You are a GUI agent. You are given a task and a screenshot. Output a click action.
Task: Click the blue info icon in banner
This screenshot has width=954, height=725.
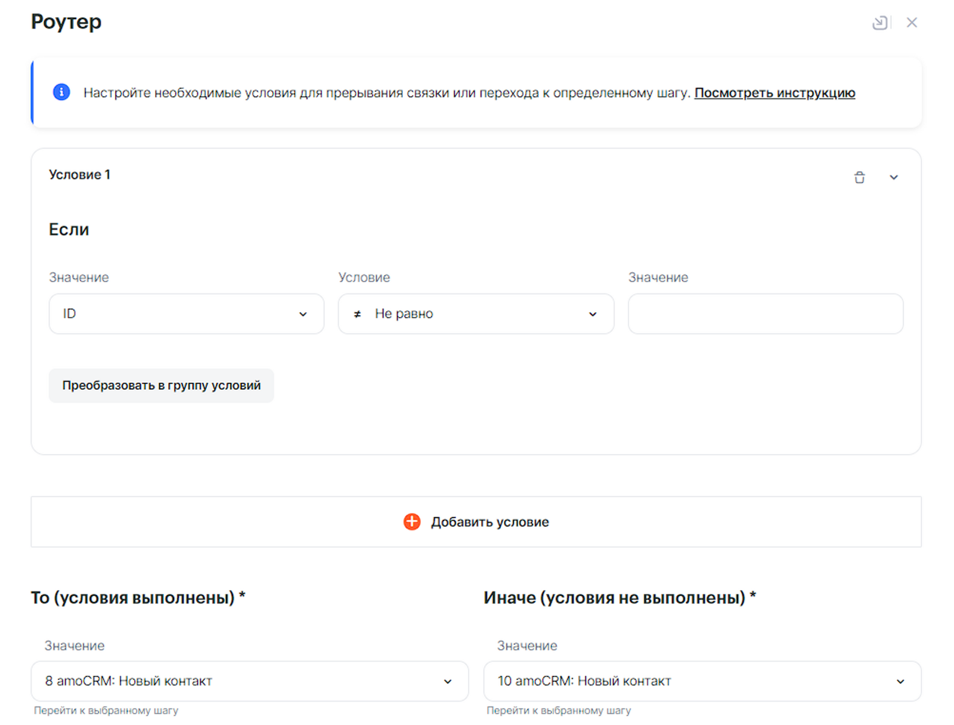pyautogui.click(x=61, y=92)
